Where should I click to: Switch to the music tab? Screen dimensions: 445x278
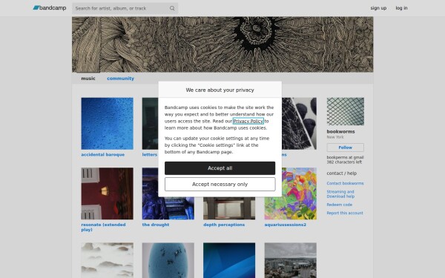click(x=88, y=79)
